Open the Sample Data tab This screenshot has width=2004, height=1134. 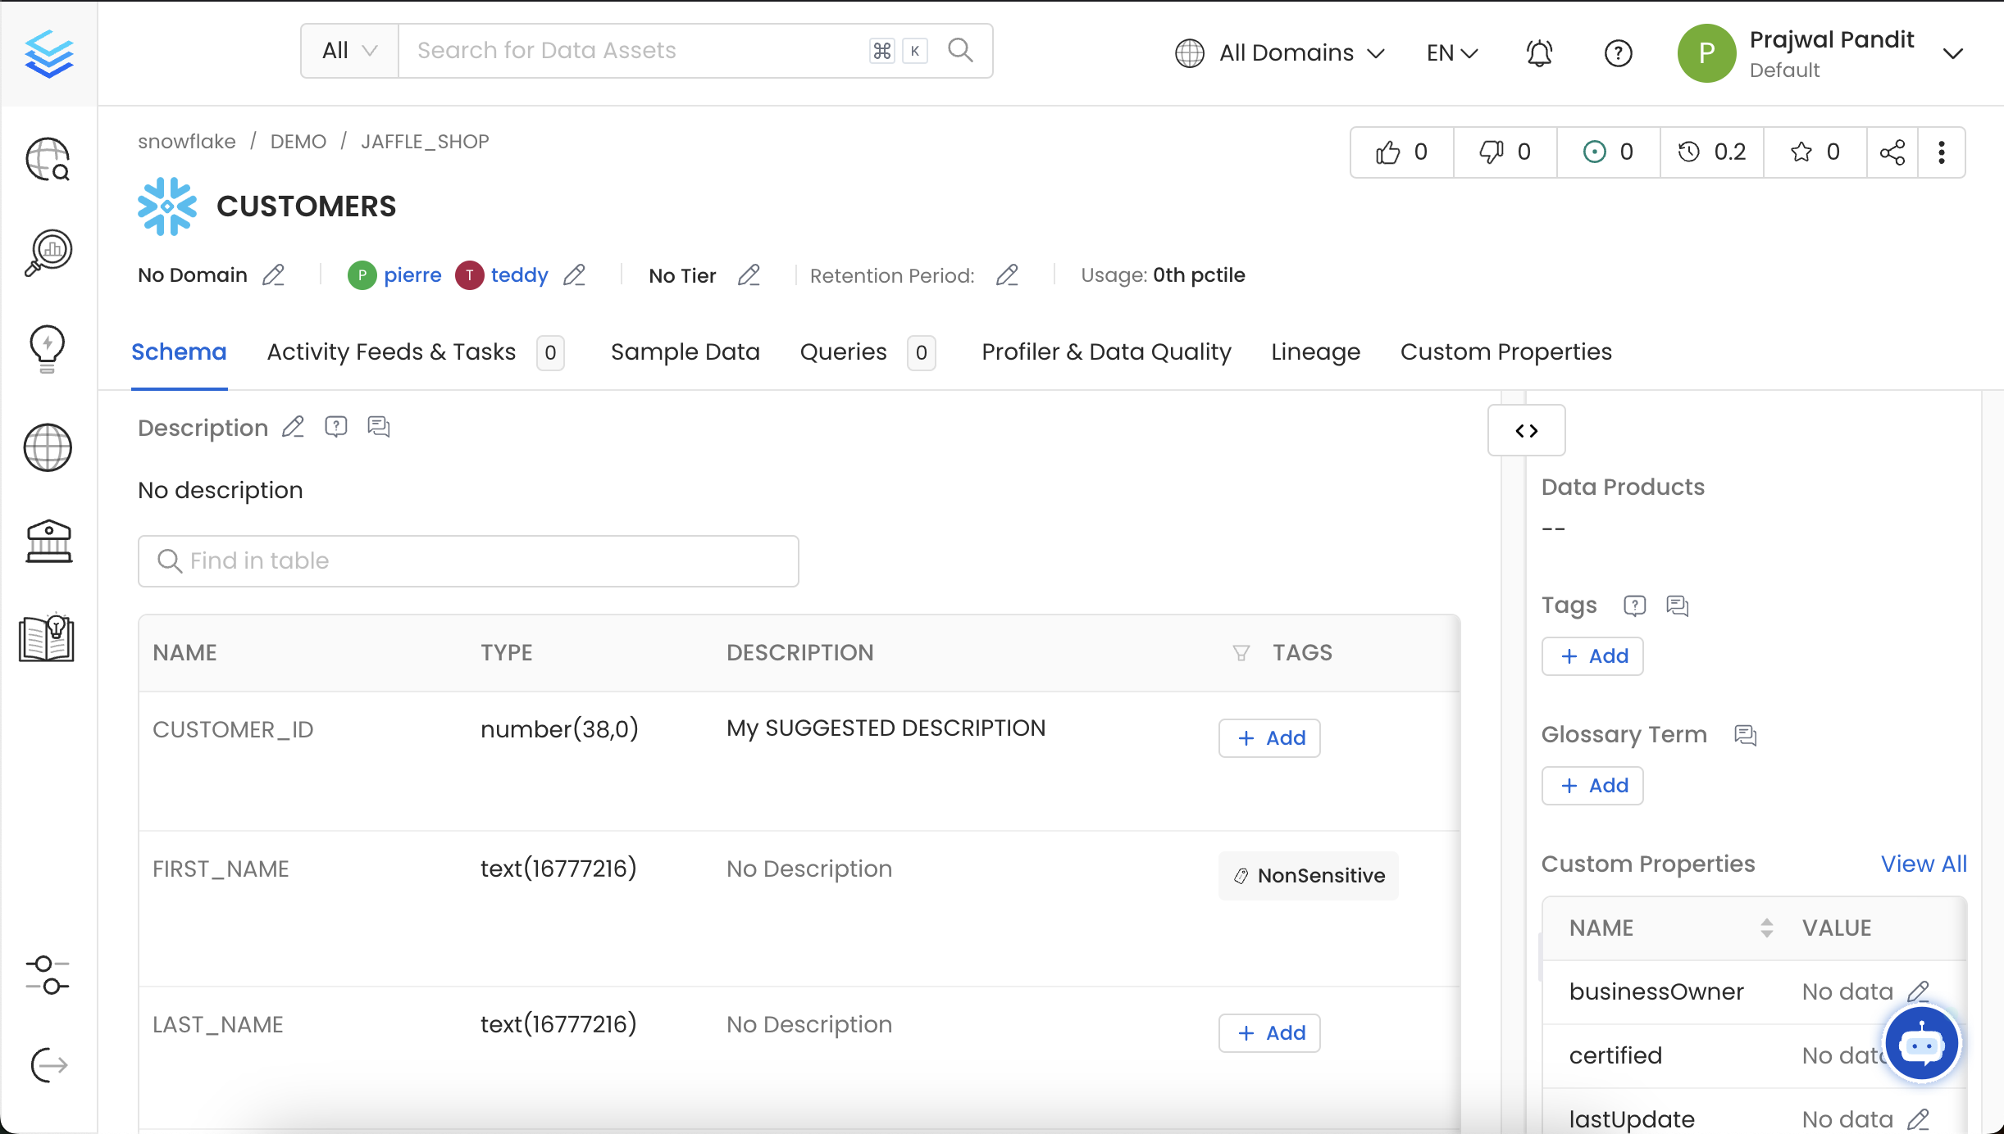tap(685, 352)
